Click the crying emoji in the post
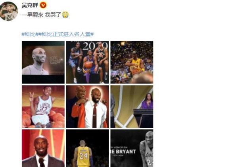 pyautogui.click(x=65, y=15)
